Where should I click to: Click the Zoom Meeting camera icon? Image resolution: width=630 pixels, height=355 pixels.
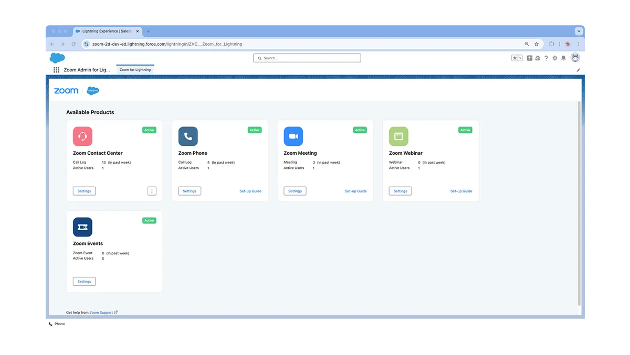pos(293,136)
